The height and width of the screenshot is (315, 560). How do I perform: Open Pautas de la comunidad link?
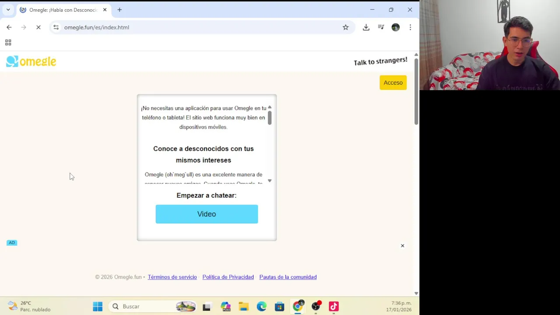click(x=288, y=277)
